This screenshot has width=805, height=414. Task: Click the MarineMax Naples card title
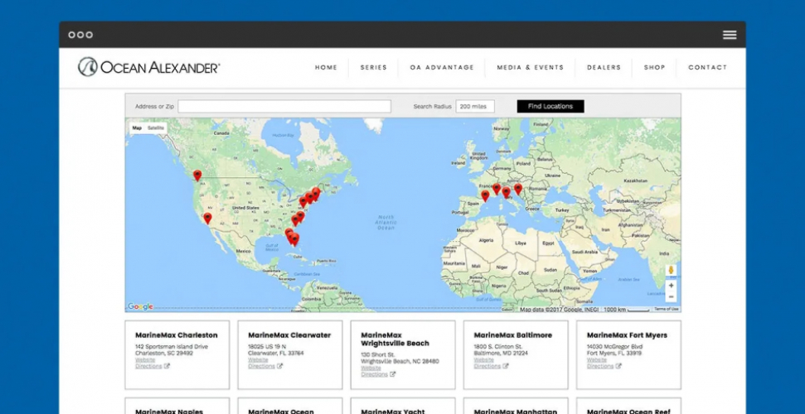point(169,411)
